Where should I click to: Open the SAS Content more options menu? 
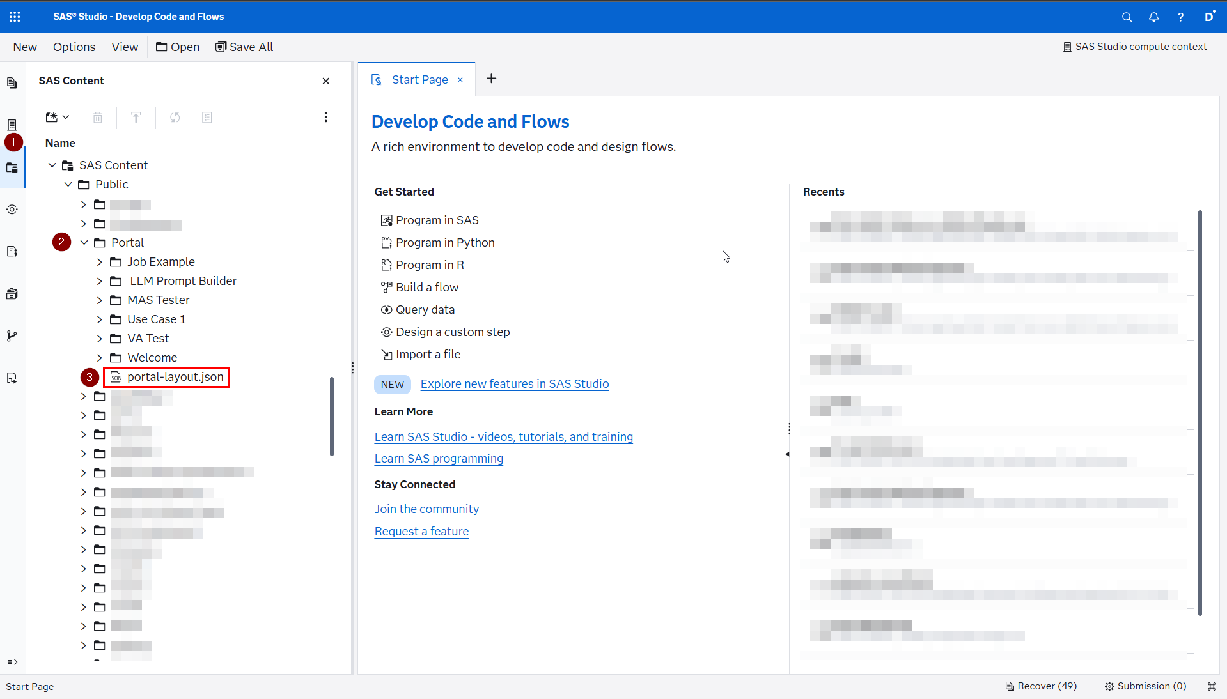click(325, 117)
